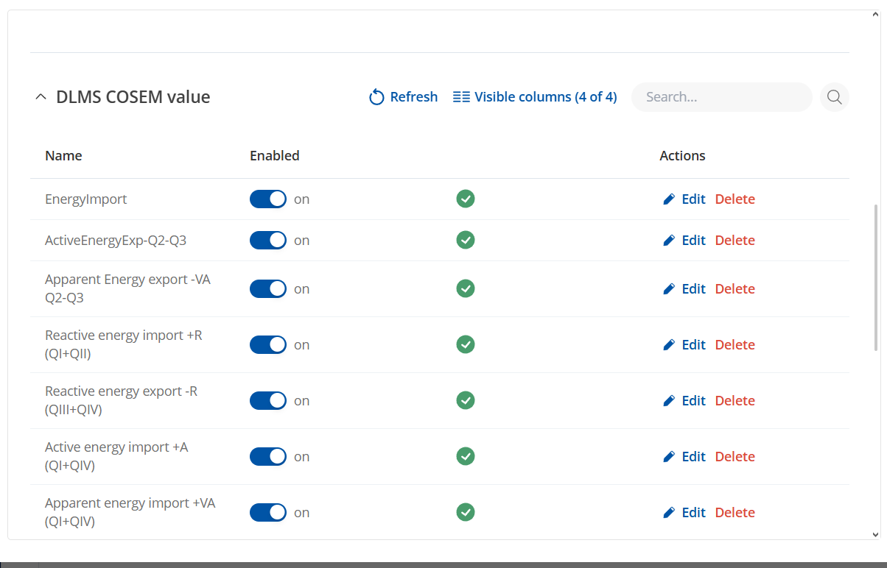Click the Enabled column header

[275, 156]
